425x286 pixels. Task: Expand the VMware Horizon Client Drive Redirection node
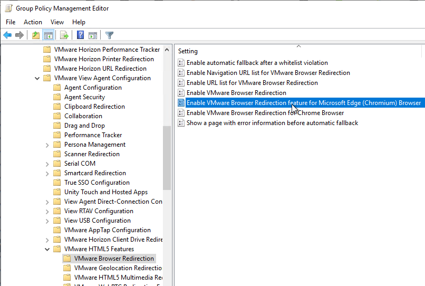pyautogui.click(x=47, y=240)
